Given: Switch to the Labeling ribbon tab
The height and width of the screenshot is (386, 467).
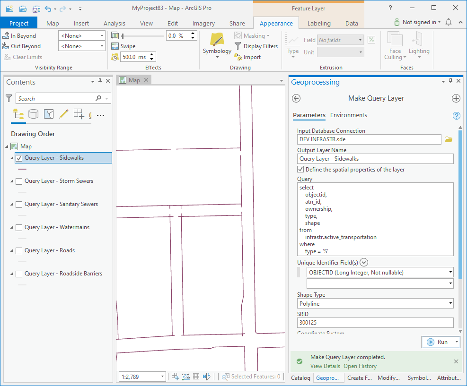Looking at the screenshot, I should (319, 23).
